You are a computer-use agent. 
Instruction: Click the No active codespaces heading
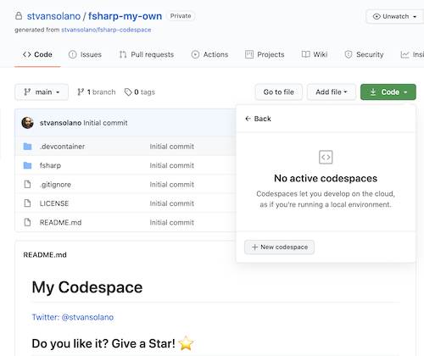(x=326, y=178)
